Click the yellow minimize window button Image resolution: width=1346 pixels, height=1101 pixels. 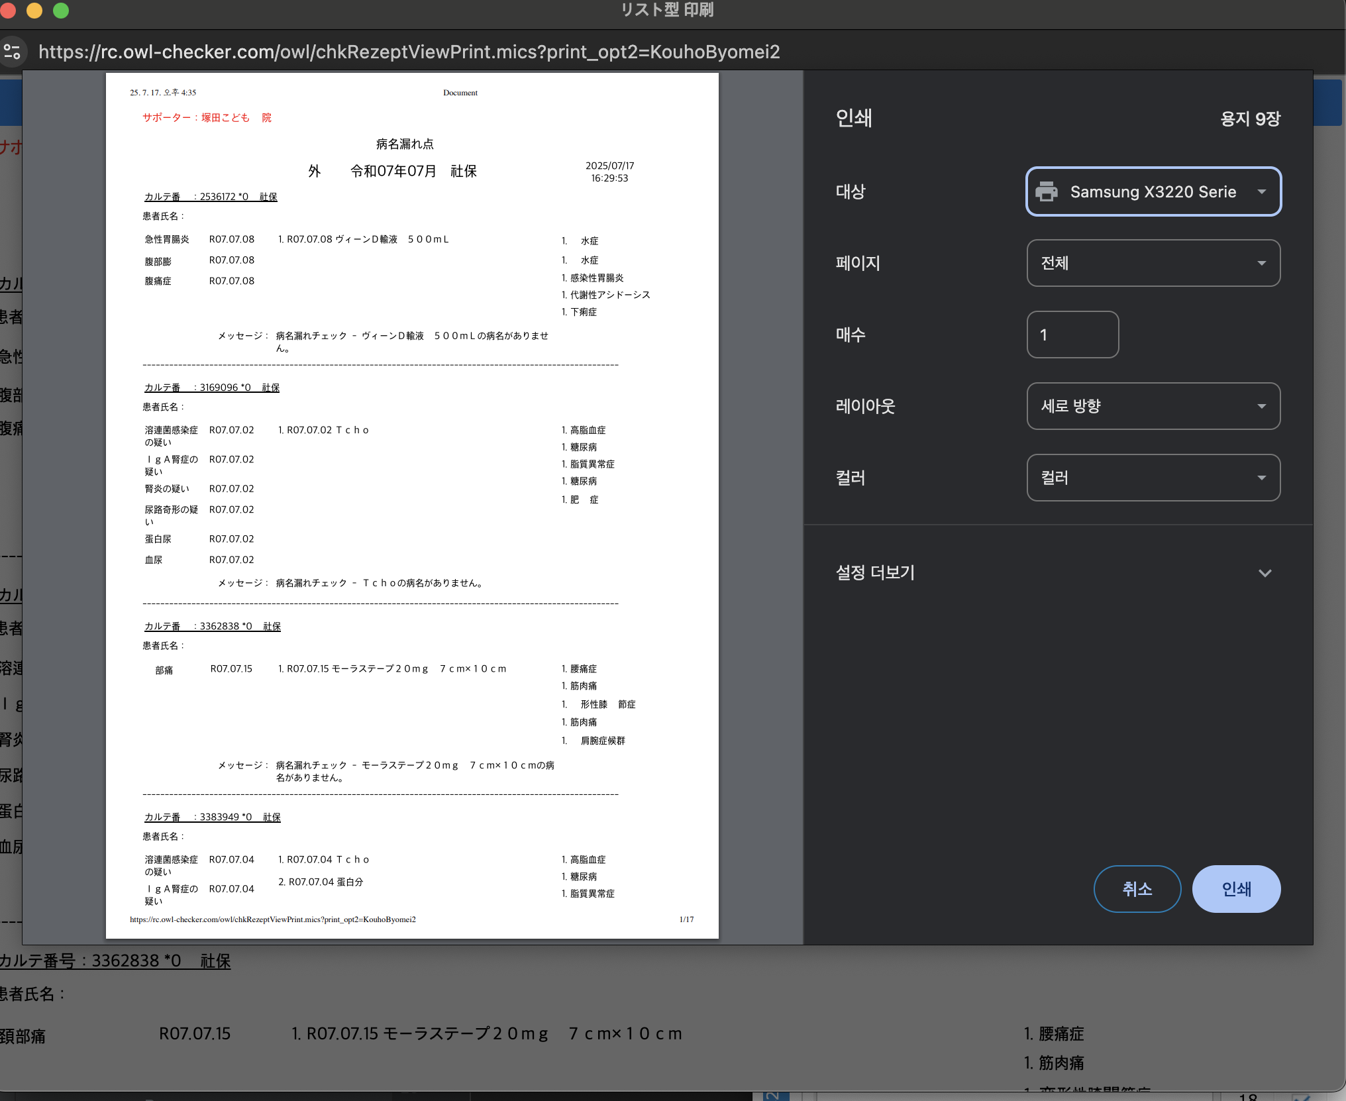(x=34, y=11)
